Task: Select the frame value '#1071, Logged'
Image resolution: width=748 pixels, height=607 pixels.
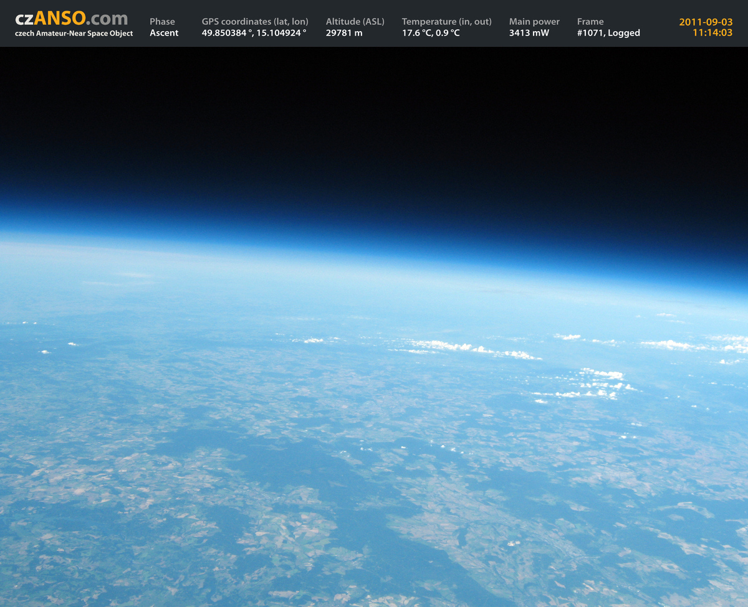Action: click(x=608, y=33)
